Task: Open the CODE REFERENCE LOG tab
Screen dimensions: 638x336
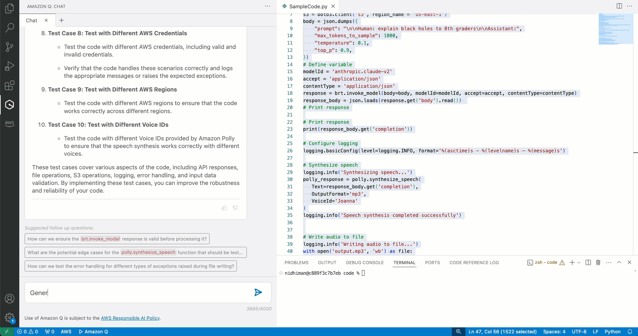Action: coord(474,262)
